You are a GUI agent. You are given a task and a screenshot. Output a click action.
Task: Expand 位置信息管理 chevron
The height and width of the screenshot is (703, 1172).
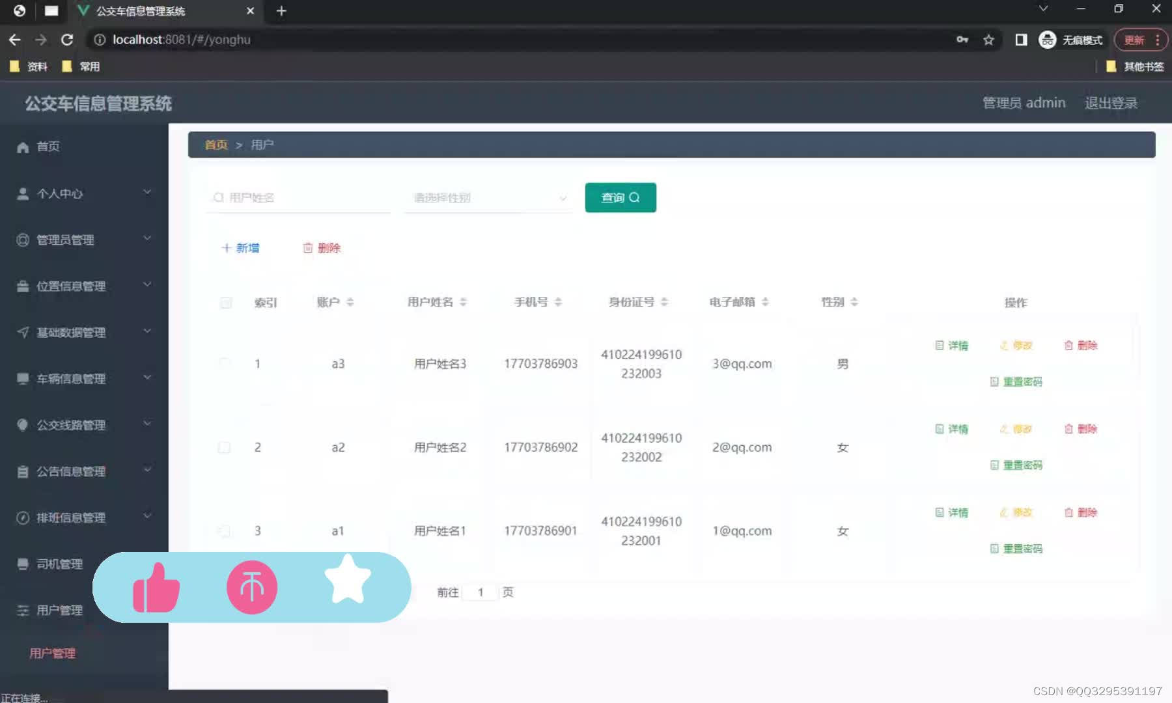point(147,284)
